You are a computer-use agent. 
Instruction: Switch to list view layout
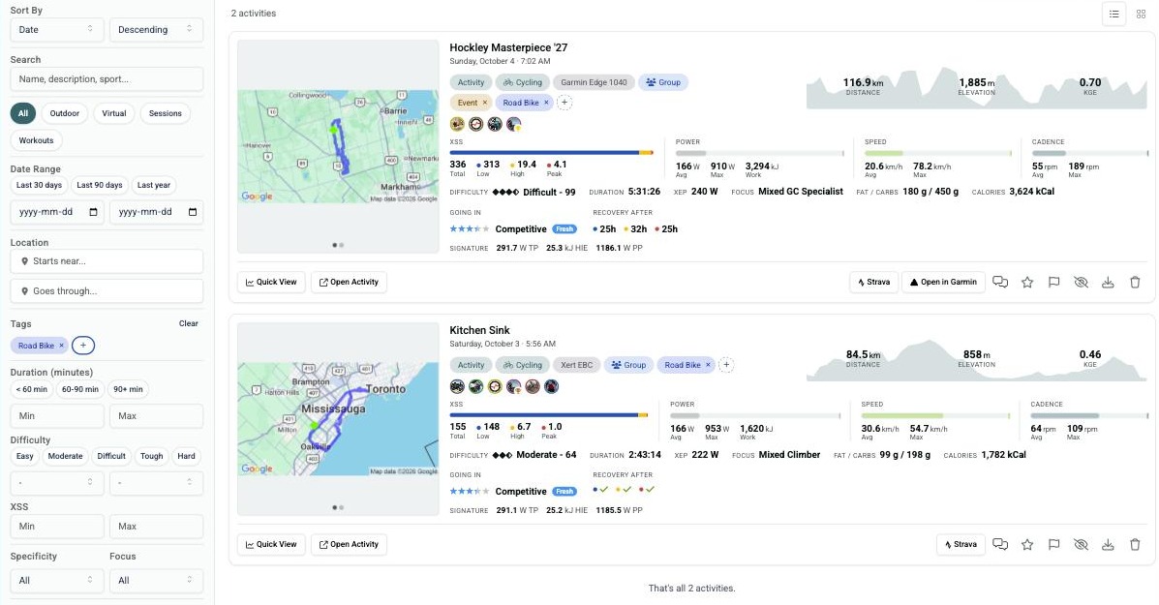point(1113,14)
